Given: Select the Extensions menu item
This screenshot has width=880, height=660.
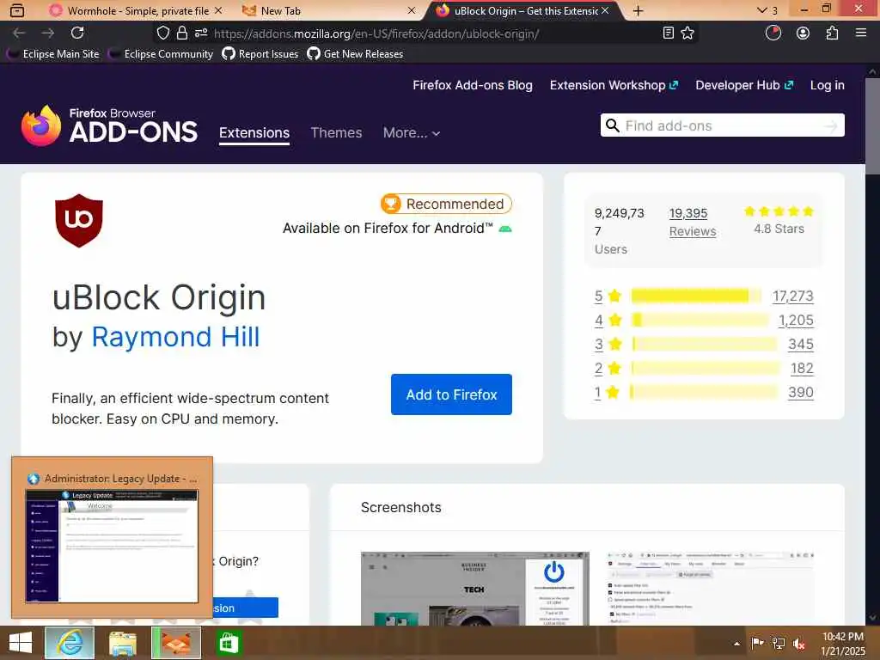Looking at the screenshot, I should click(x=254, y=133).
